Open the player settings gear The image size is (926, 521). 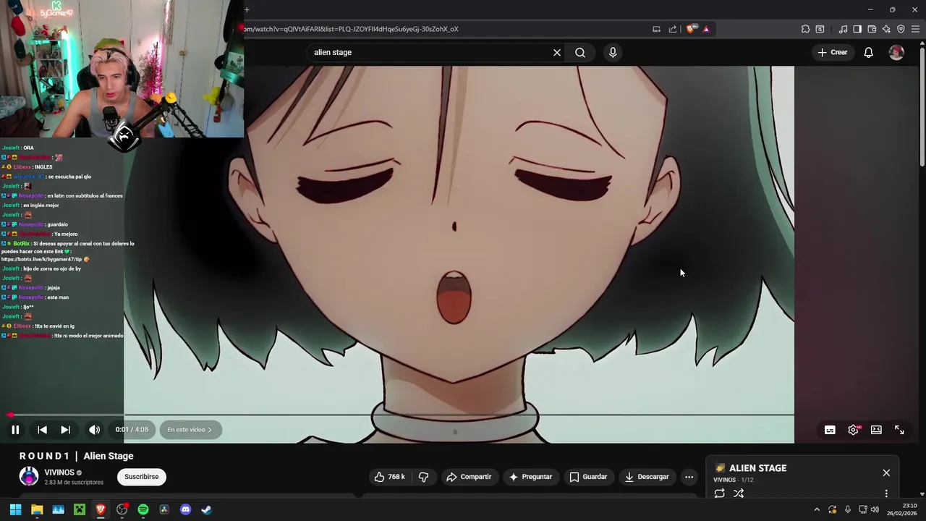(854, 430)
